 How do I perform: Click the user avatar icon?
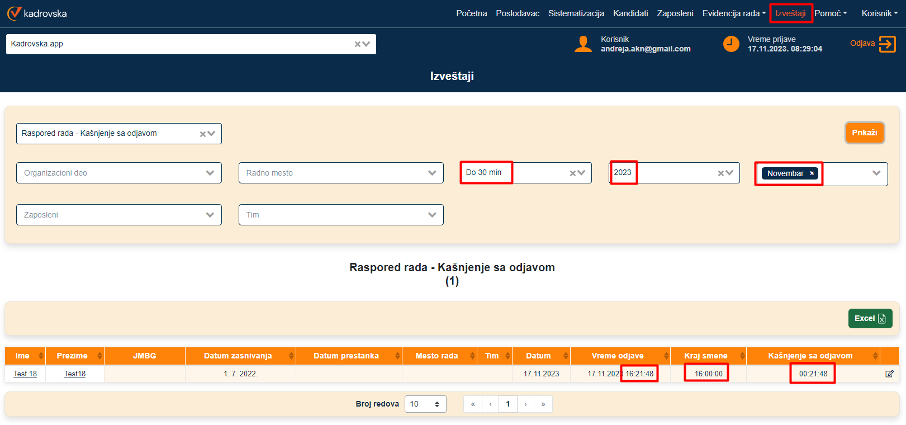coord(583,44)
